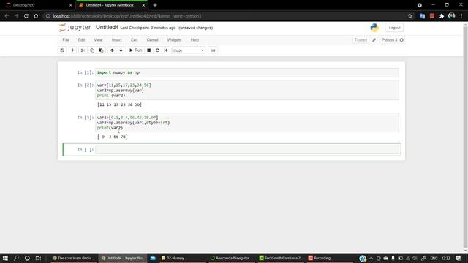Open Windows taskbar search
The width and height of the screenshot is (468, 263).
pos(16,258)
